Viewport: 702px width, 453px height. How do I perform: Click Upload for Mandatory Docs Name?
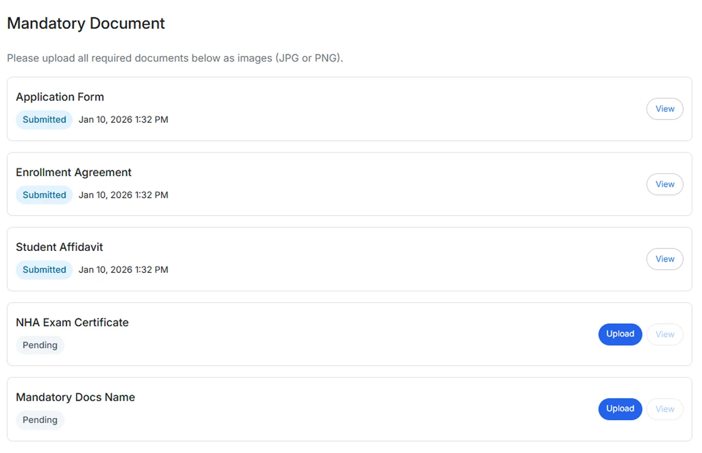click(x=620, y=409)
